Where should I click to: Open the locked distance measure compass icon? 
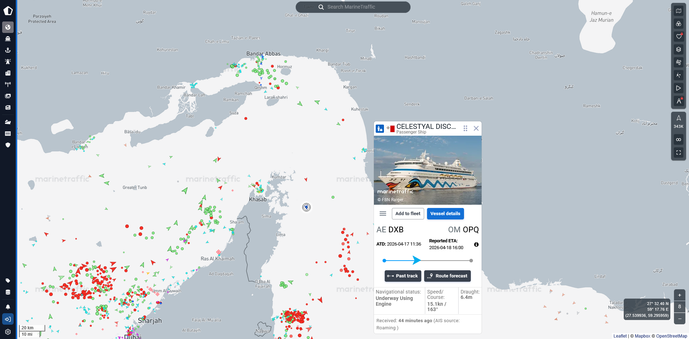tap(679, 101)
